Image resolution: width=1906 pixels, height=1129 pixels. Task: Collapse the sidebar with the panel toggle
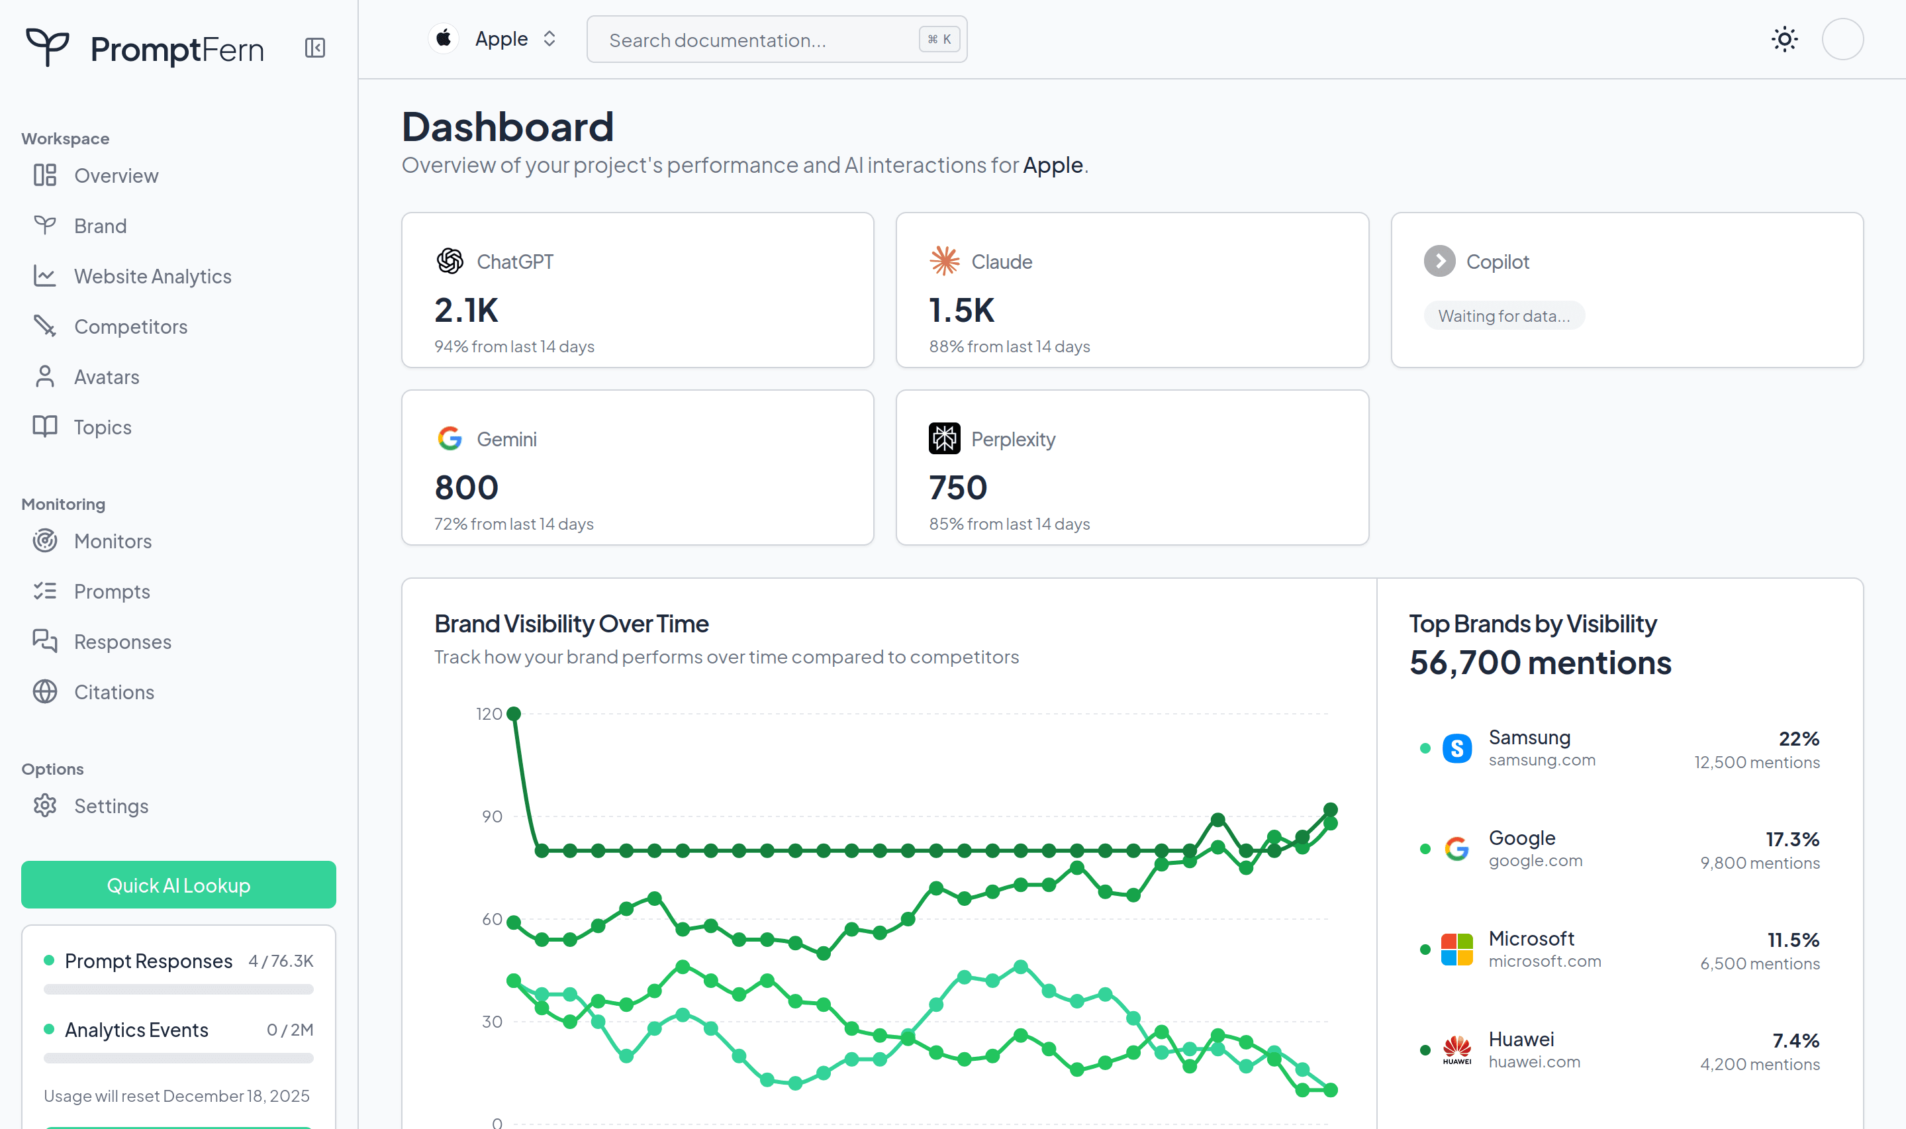tap(315, 47)
